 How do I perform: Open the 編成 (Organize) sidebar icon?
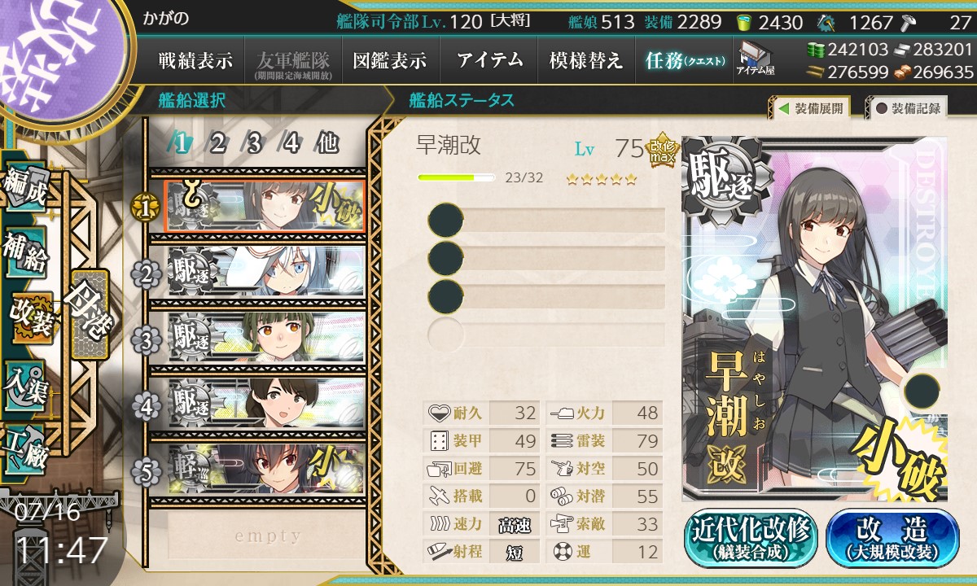(26, 187)
